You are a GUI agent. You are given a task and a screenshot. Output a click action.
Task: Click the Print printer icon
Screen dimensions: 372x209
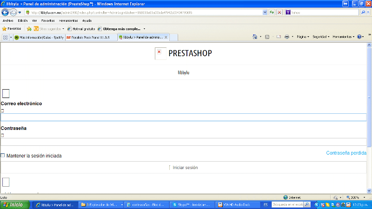287,37
